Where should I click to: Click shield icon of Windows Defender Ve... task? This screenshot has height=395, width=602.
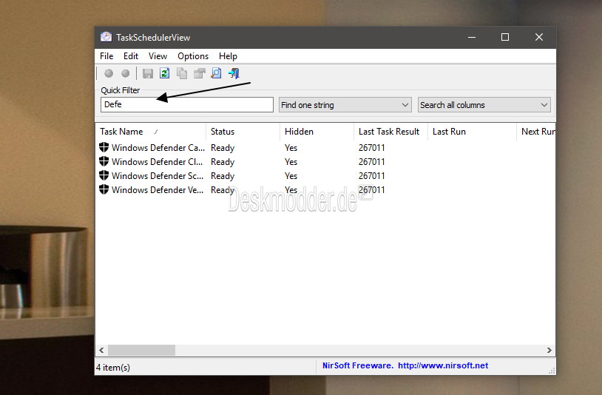tap(104, 189)
